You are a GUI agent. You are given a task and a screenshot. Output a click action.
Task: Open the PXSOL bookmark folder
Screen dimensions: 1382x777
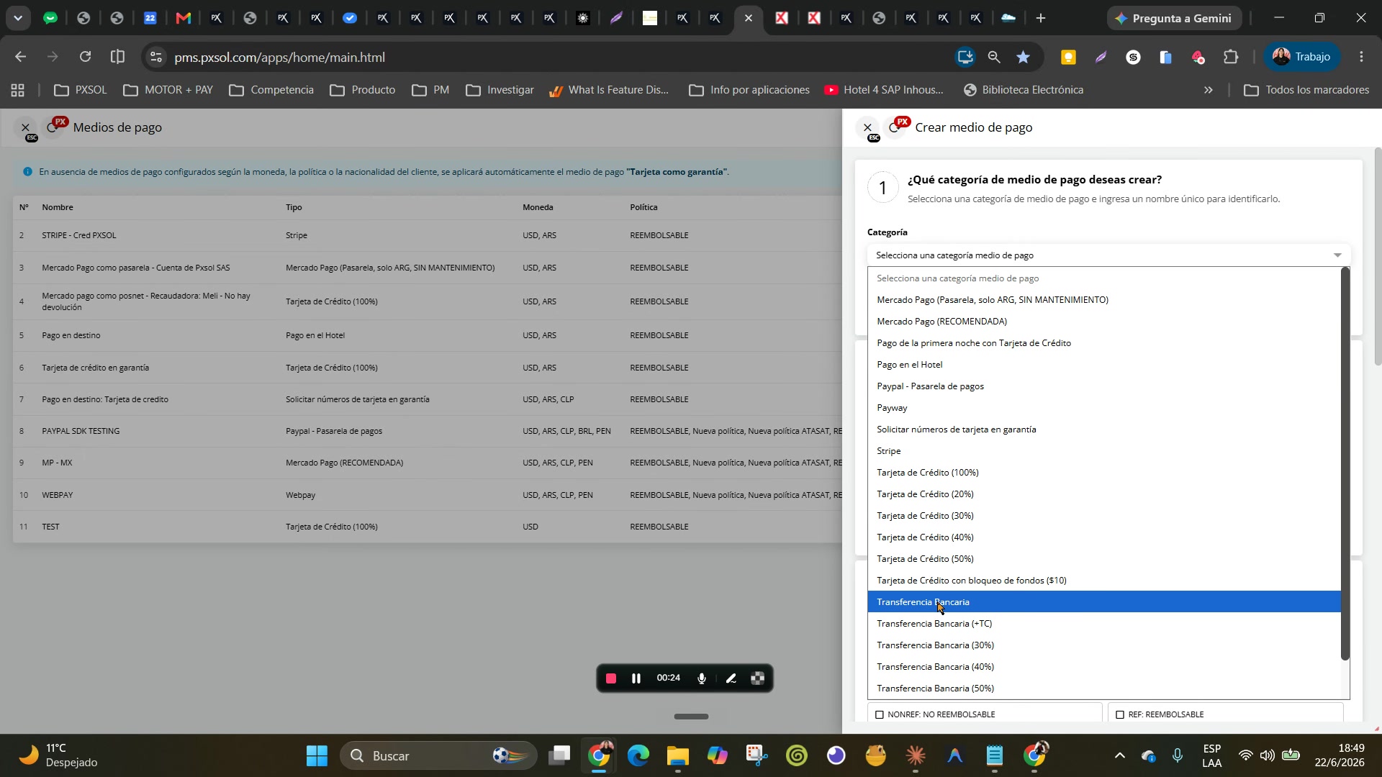[81, 90]
